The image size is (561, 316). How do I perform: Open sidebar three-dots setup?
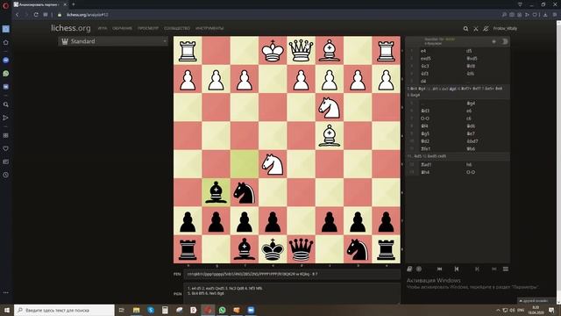pos(6,292)
